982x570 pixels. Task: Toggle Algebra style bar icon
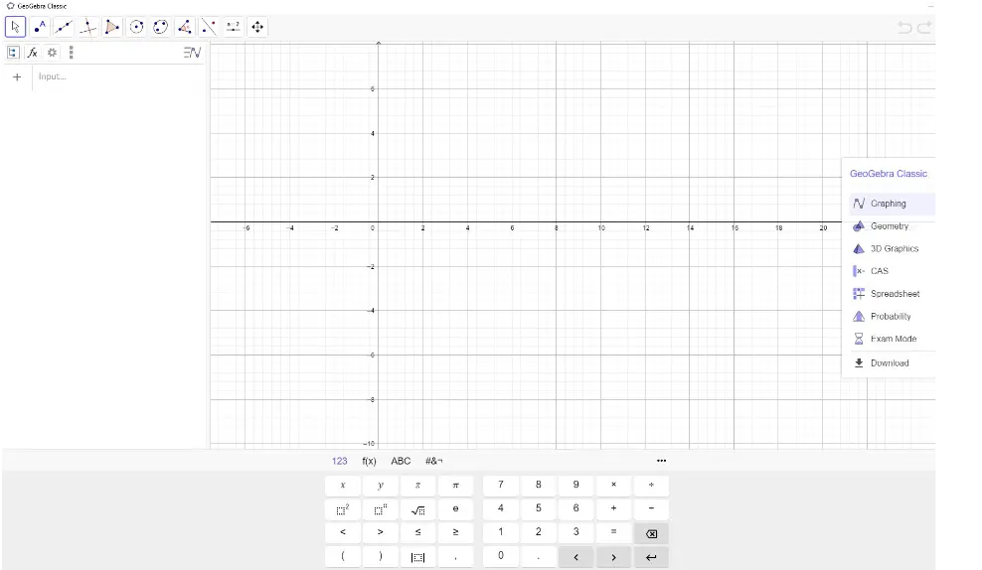[192, 53]
